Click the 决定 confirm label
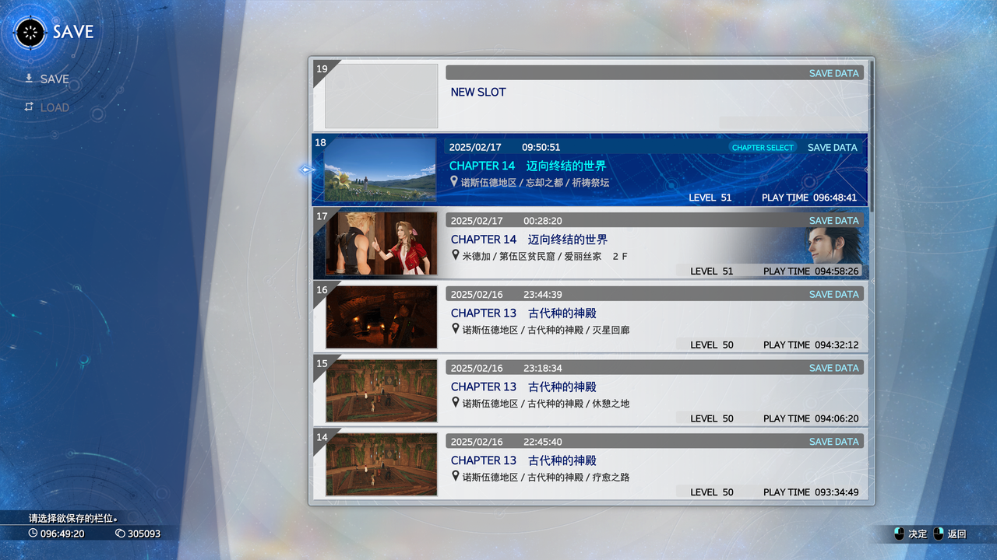997x560 pixels. point(918,534)
